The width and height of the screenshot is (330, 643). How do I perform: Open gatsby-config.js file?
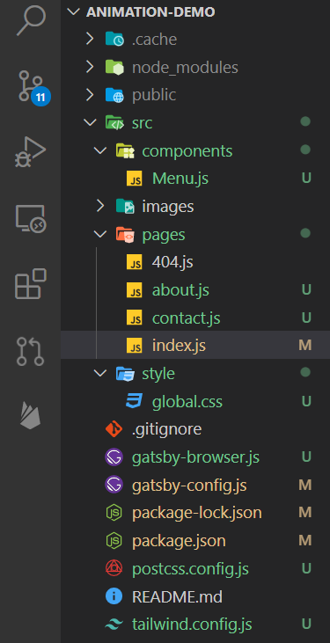pos(189,486)
